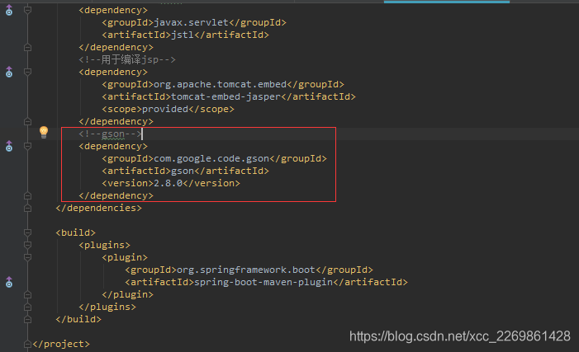Click the gutter marker beside the gson dependency tag
The height and width of the screenshot is (352, 579).
[x=9, y=147]
